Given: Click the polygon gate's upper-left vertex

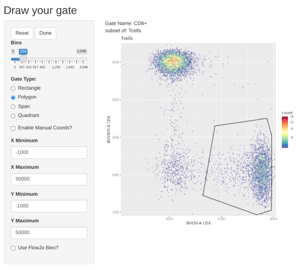Looking at the screenshot, I should [x=215, y=126].
